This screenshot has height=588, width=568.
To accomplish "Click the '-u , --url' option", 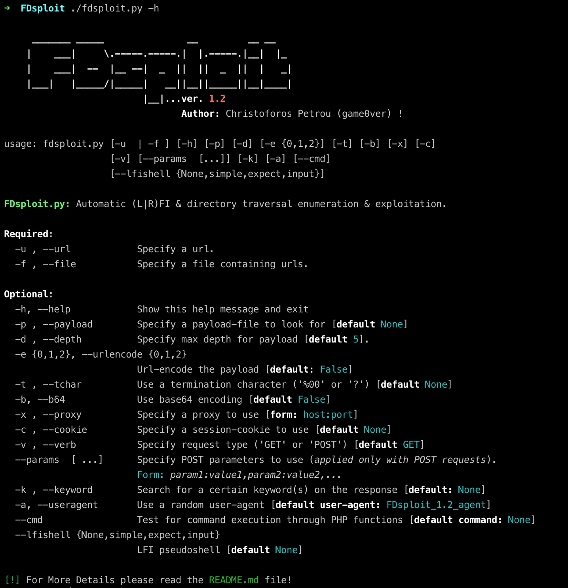I will pos(43,249).
